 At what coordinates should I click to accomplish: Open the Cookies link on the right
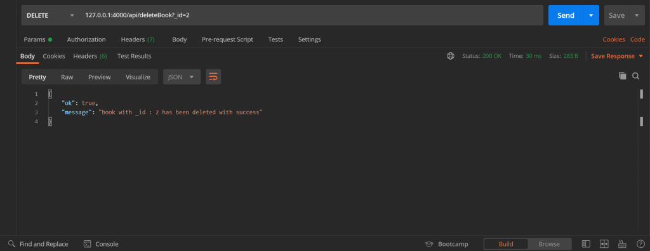pyautogui.click(x=614, y=39)
